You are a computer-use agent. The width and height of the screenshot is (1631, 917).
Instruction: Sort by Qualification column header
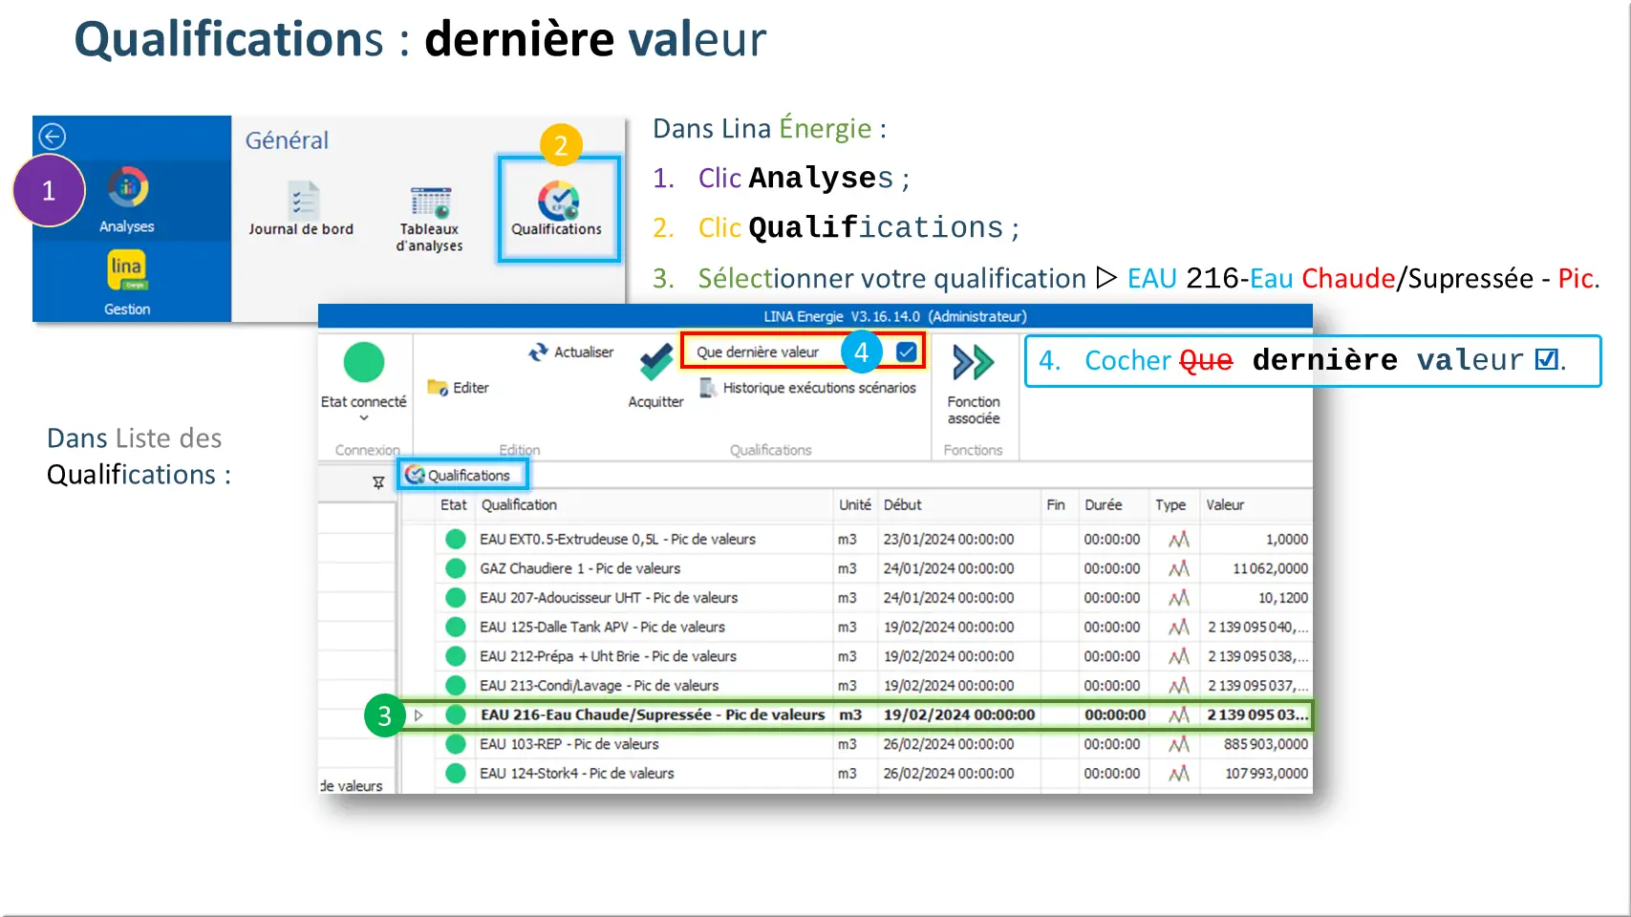[x=519, y=504]
